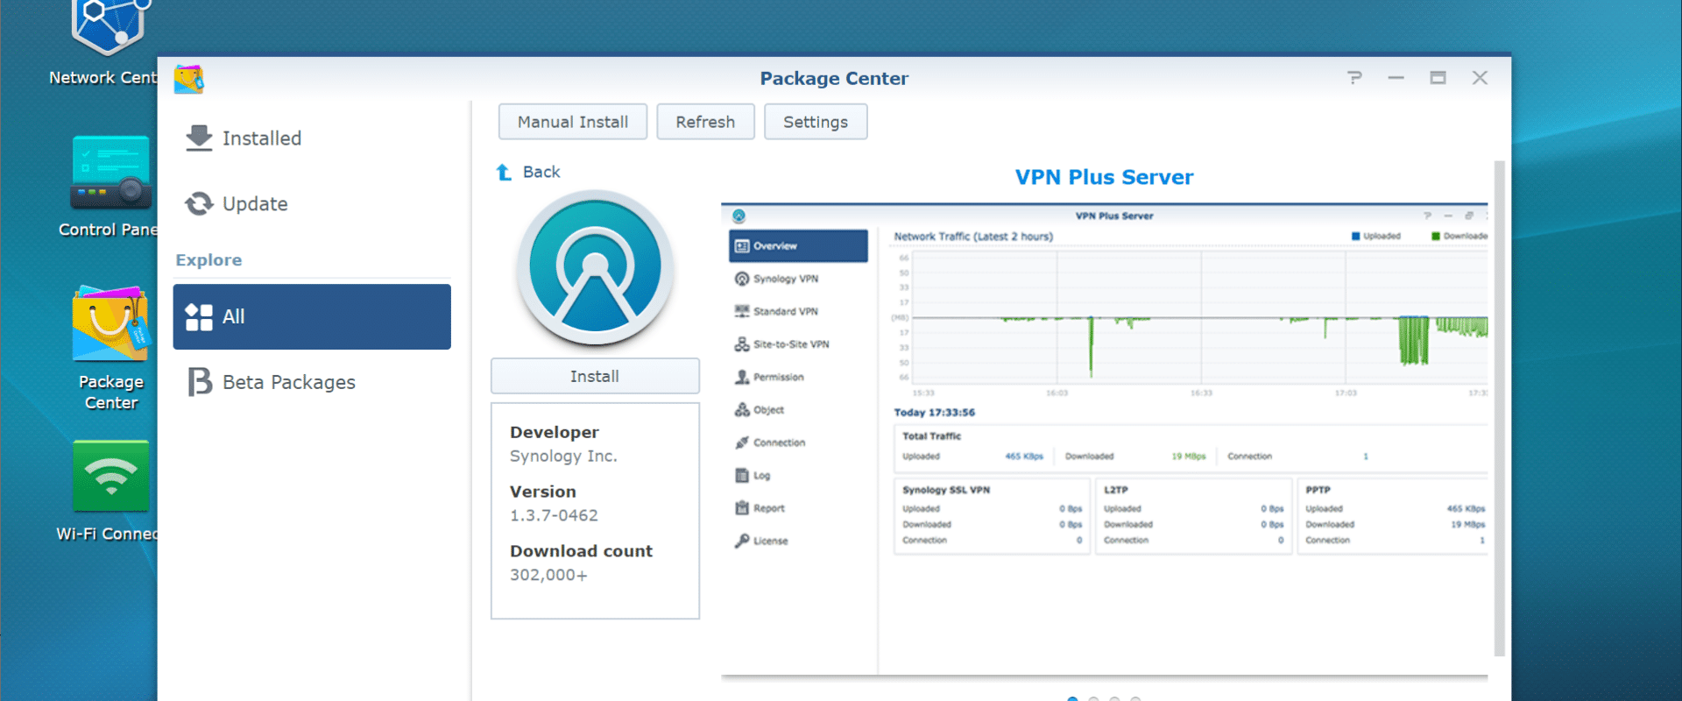Open Network Center desktop icon

[110, 26]
